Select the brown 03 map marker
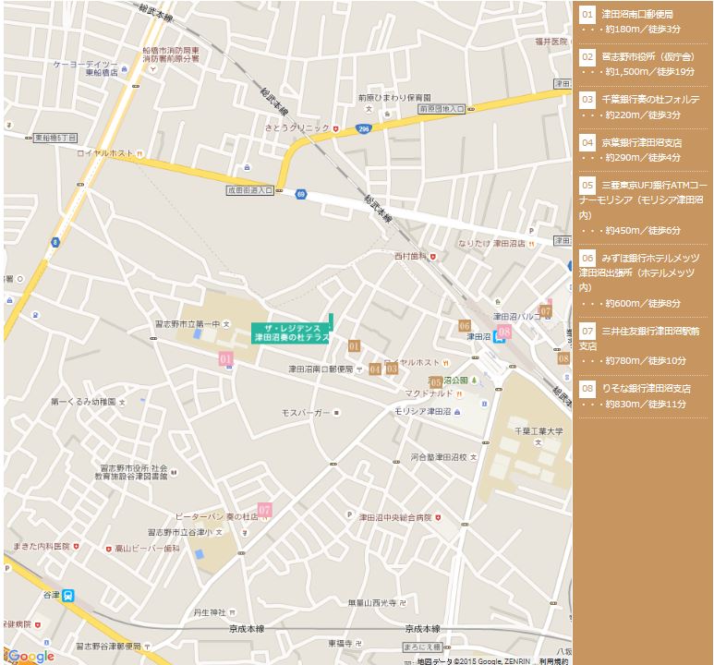The width and height of the screenshot is (714, 665). click(391, 369)
